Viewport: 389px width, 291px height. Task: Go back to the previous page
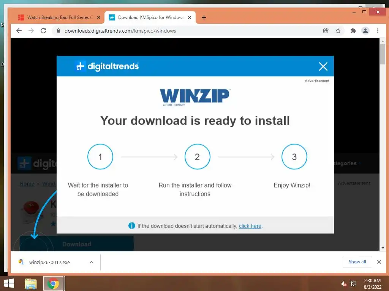[19, 31]
